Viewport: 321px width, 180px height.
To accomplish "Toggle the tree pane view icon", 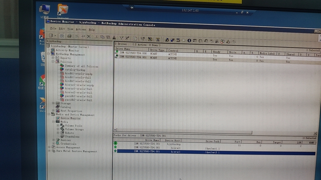I will [61, 36].
